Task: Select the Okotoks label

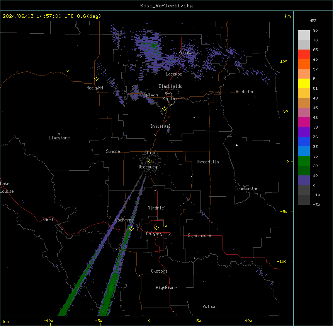Action: [x=159, y=271]
